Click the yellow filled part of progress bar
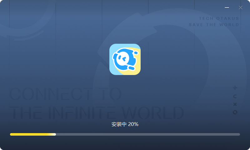This screenshot has height=150, width=250. pyautogui.click(x=31, y=134)
